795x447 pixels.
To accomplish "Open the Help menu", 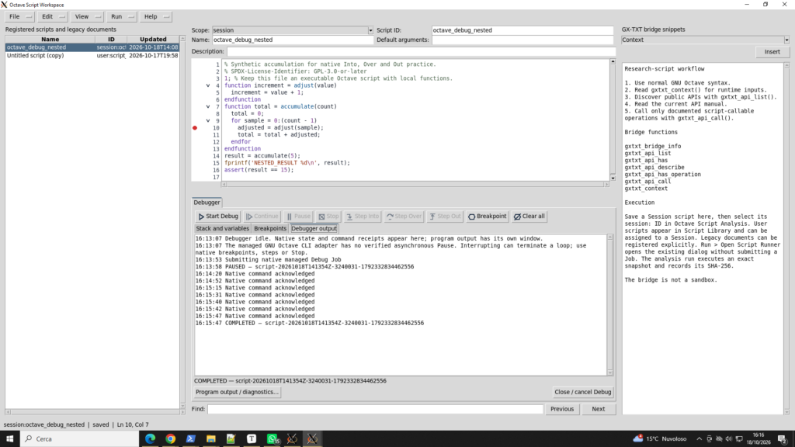I will coord(155,17).
